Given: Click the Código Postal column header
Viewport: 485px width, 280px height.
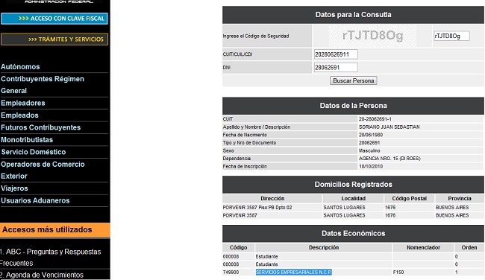Looking at the screenshot, I should (x=409, y=199).
